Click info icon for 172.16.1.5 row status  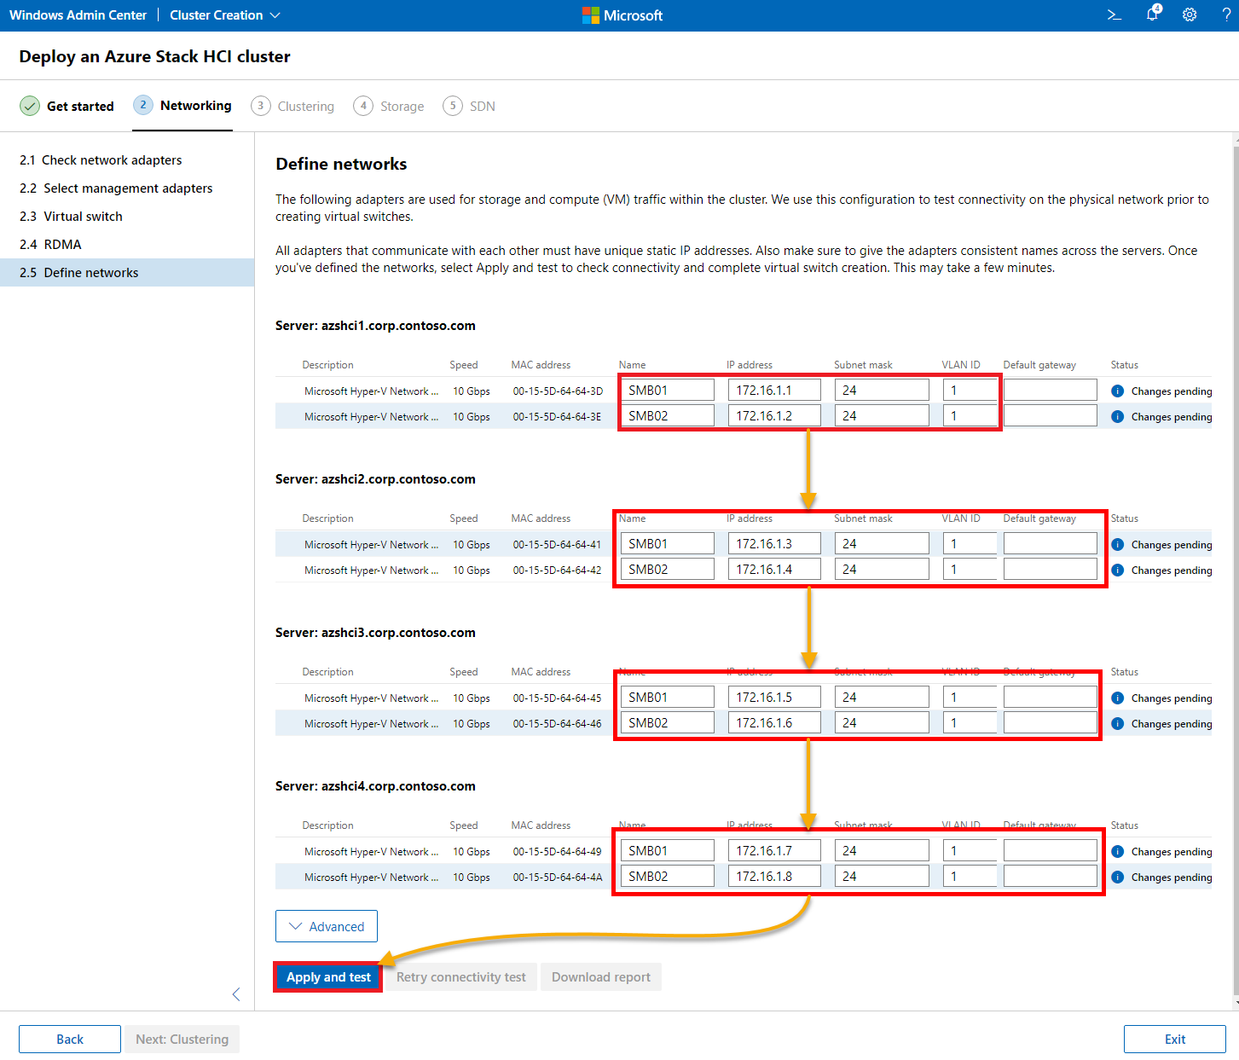click(x=1118, y=698)
